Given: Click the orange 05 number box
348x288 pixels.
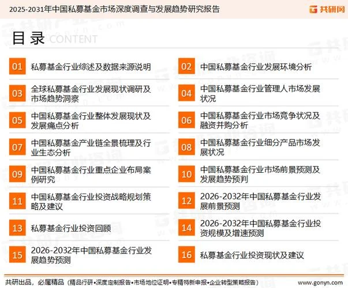Looking at the screenshot, I should (17, 120).
